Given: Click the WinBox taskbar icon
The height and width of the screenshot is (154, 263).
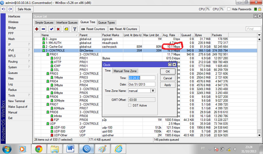Looking at the screenshot, I should (86, 149).
